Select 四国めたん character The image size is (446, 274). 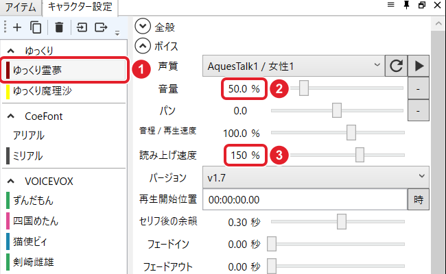coord(64,221)
